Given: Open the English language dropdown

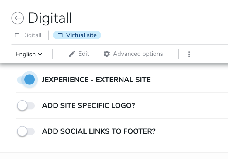Looking at the screenshot, I should (29, 54).
